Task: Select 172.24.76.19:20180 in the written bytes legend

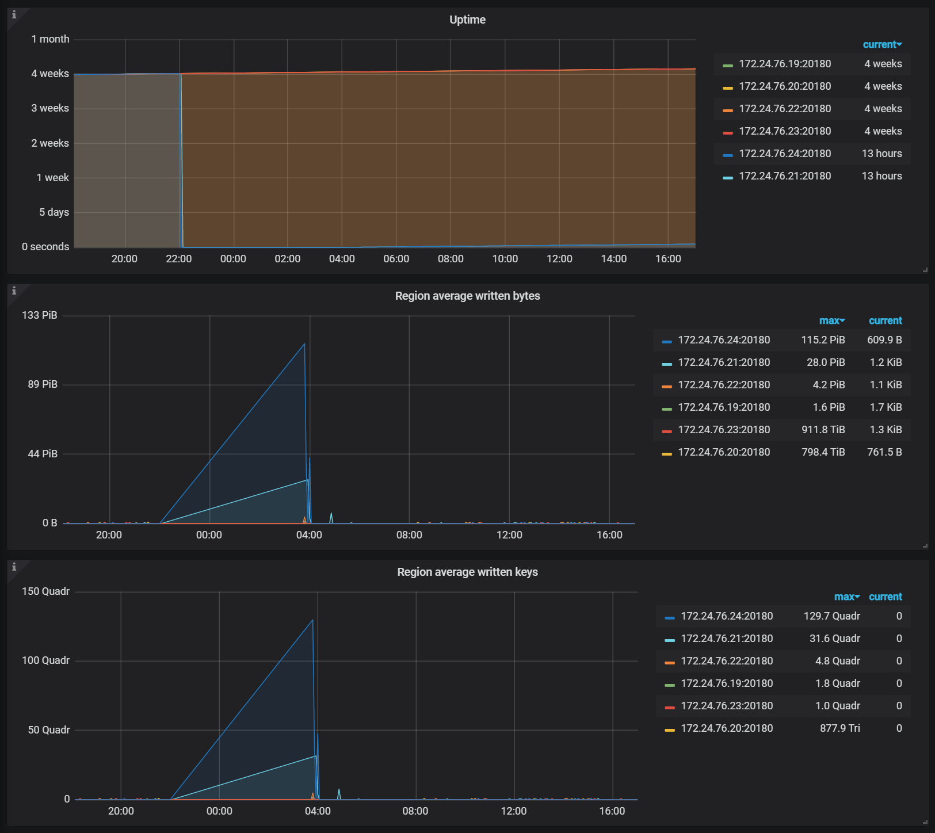Action: (x=724, y=407)
